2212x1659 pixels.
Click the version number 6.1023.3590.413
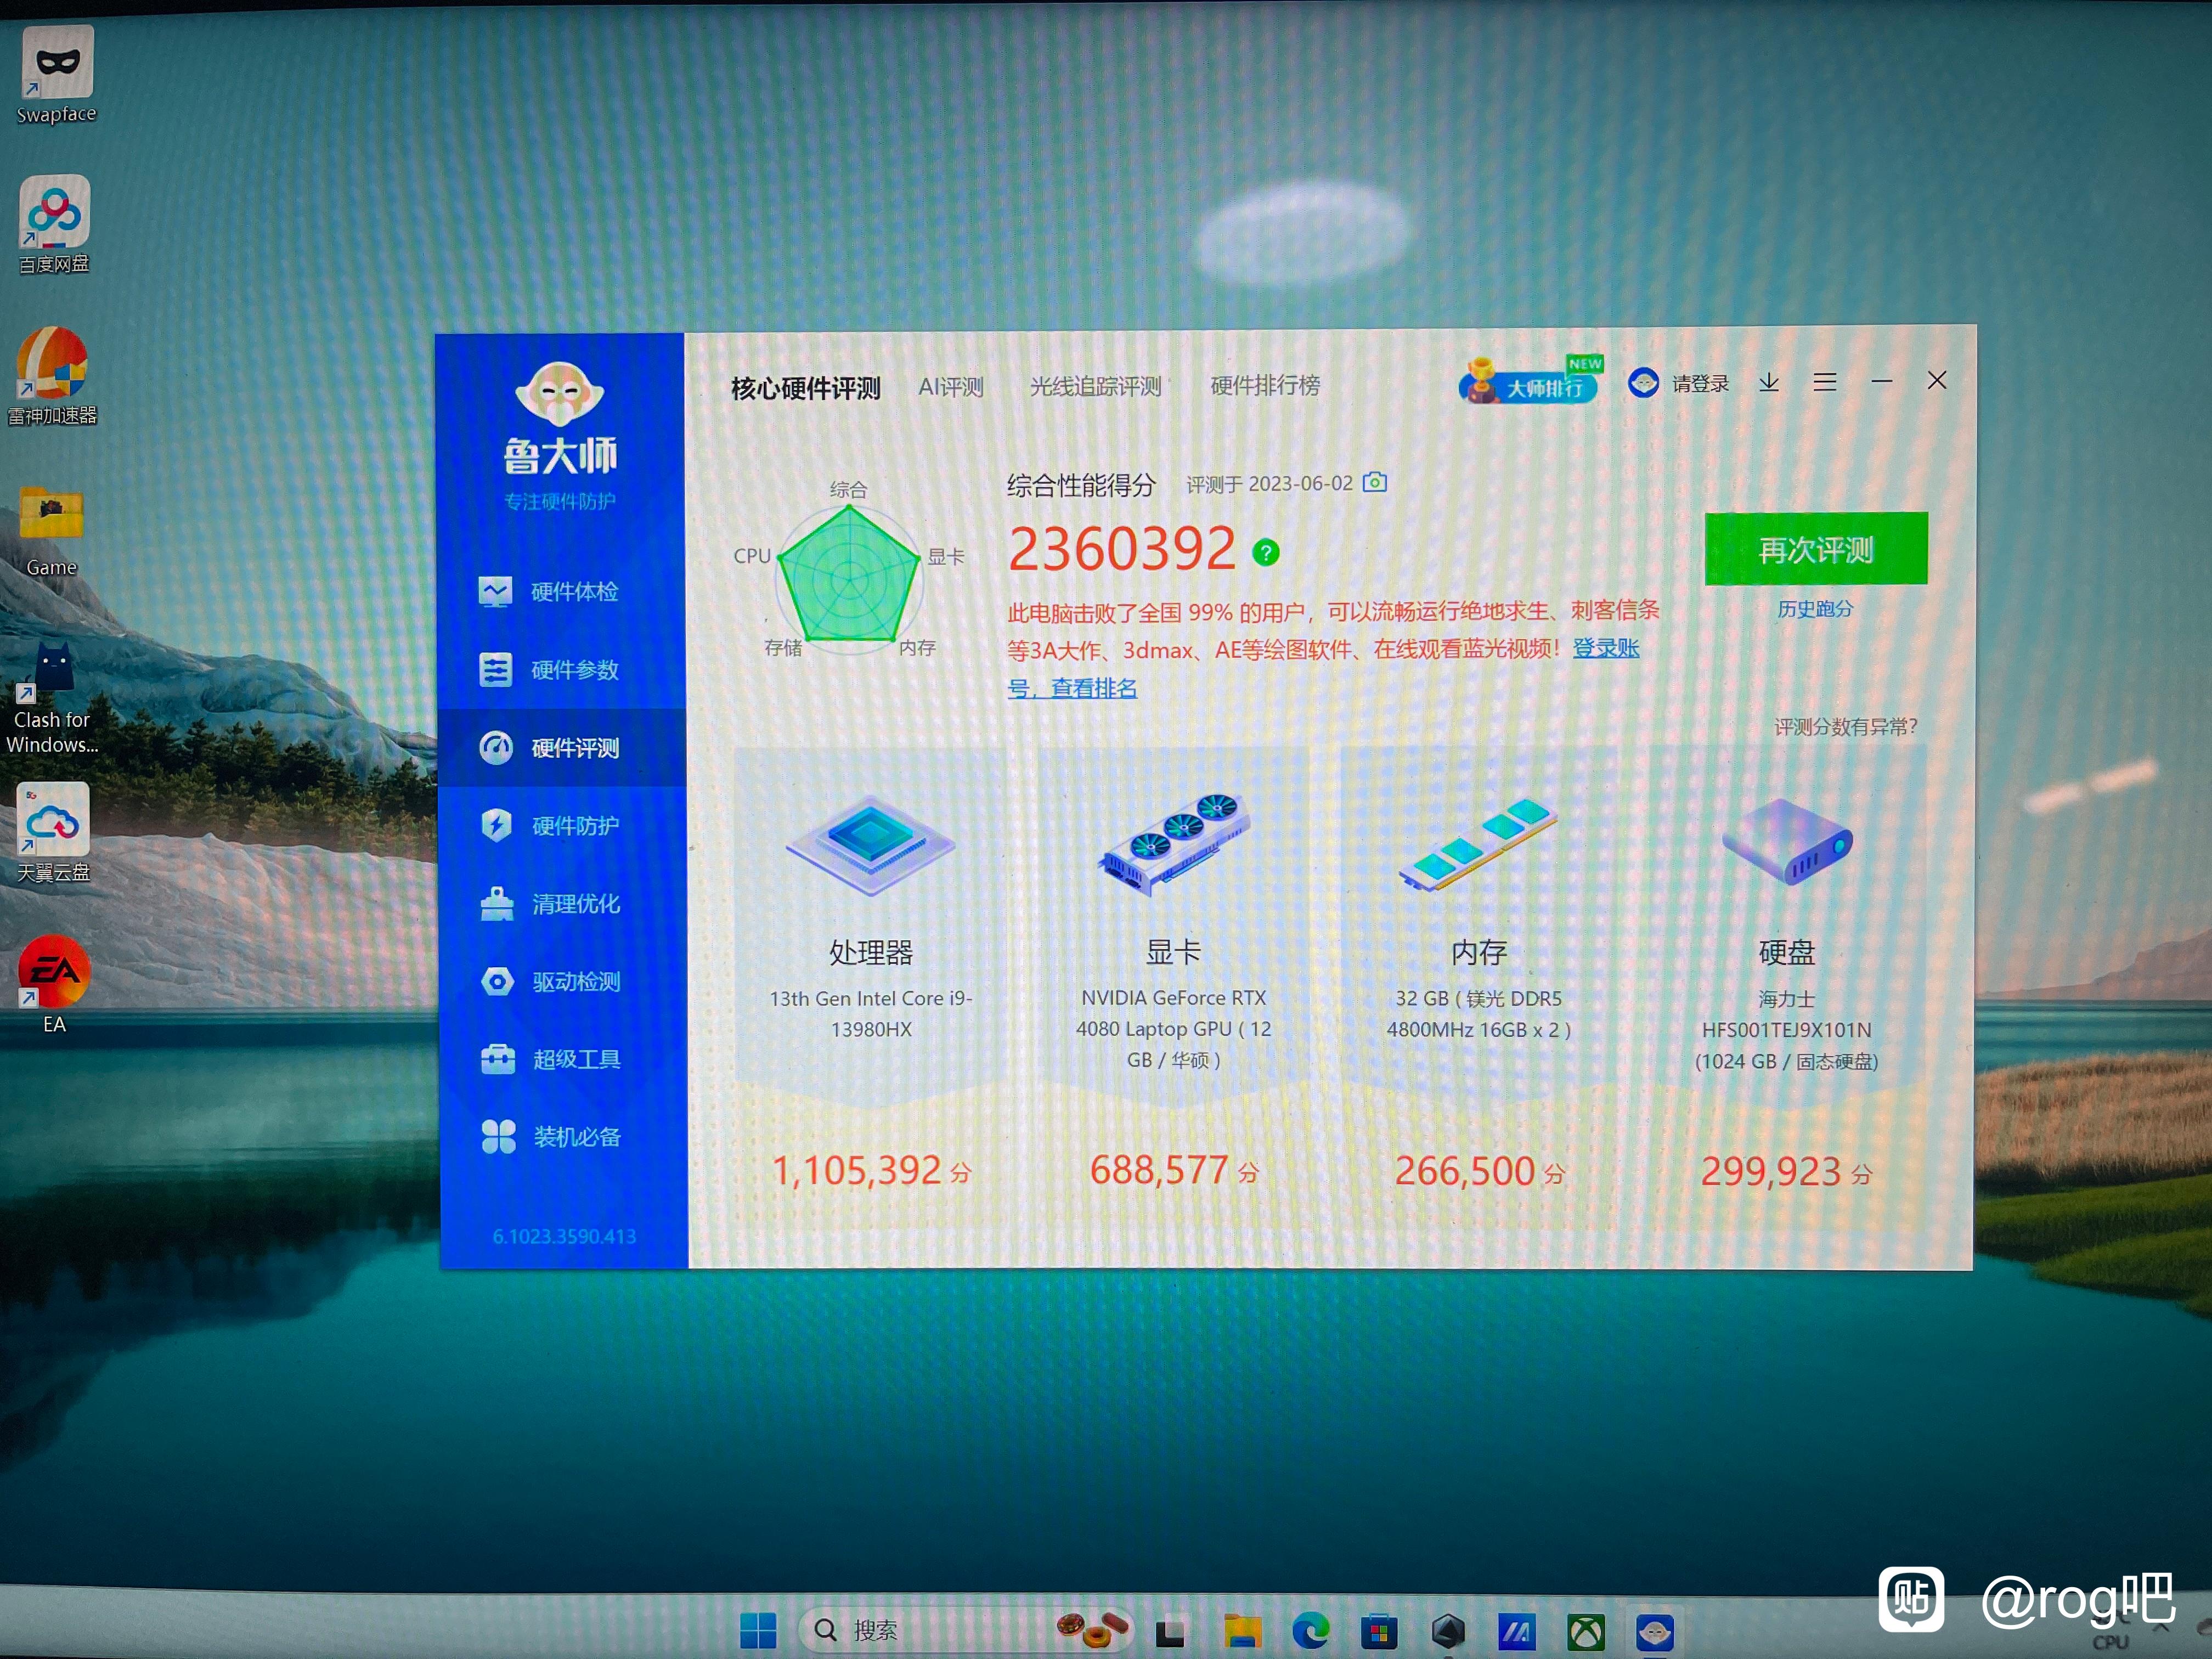point(564,1236)
